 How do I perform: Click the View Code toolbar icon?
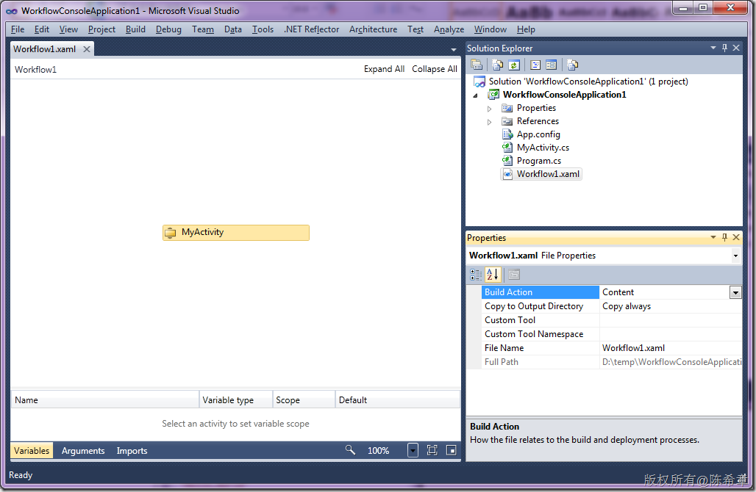click(535, 65)
